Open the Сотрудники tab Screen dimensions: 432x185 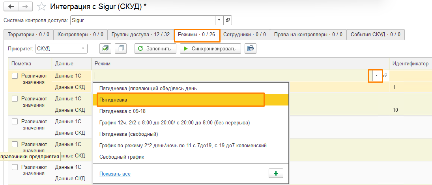click(244, 35)
